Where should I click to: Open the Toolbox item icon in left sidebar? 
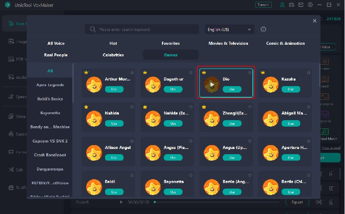pos(11,187)
